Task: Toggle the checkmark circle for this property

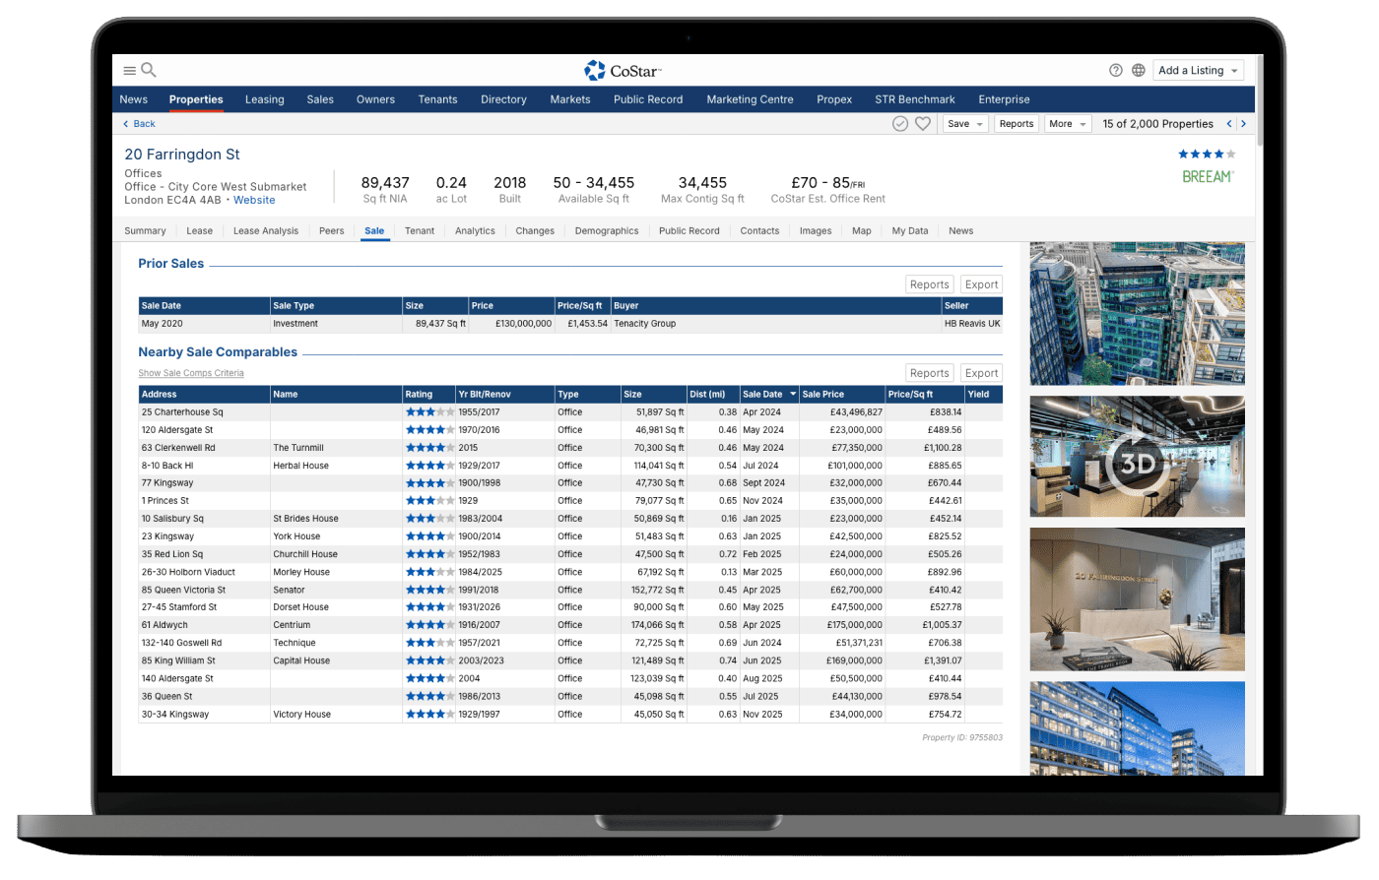Action: point(900,124)
